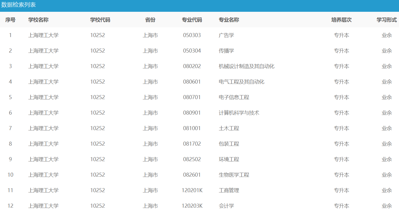Click the 学校代码 column header
Viewport: 399px width, 212px height.
(x=100, y=20)
